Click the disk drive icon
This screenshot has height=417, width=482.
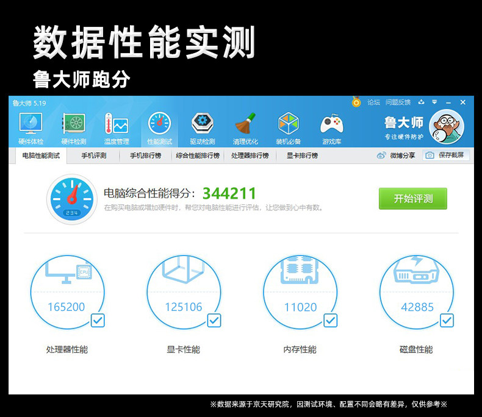[416, 269]
